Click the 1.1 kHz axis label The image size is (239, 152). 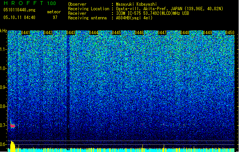tap(3, 49)
